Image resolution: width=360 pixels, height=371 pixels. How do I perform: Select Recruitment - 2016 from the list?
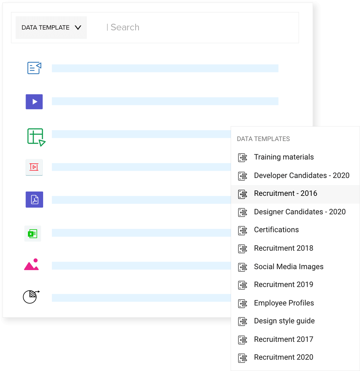pos(285,193)
